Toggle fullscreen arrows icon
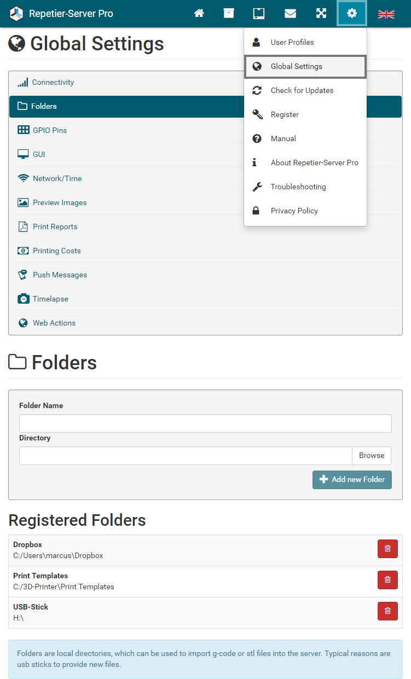Image resolution: width=411 pixels, height=679 pixels. tap(321, 14)
